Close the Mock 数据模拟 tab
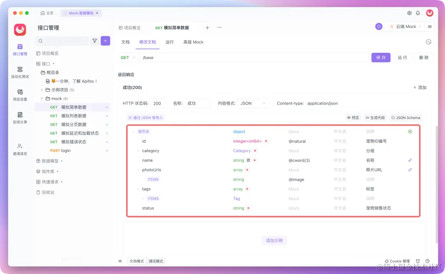445x274 pixels. [97, 13]
